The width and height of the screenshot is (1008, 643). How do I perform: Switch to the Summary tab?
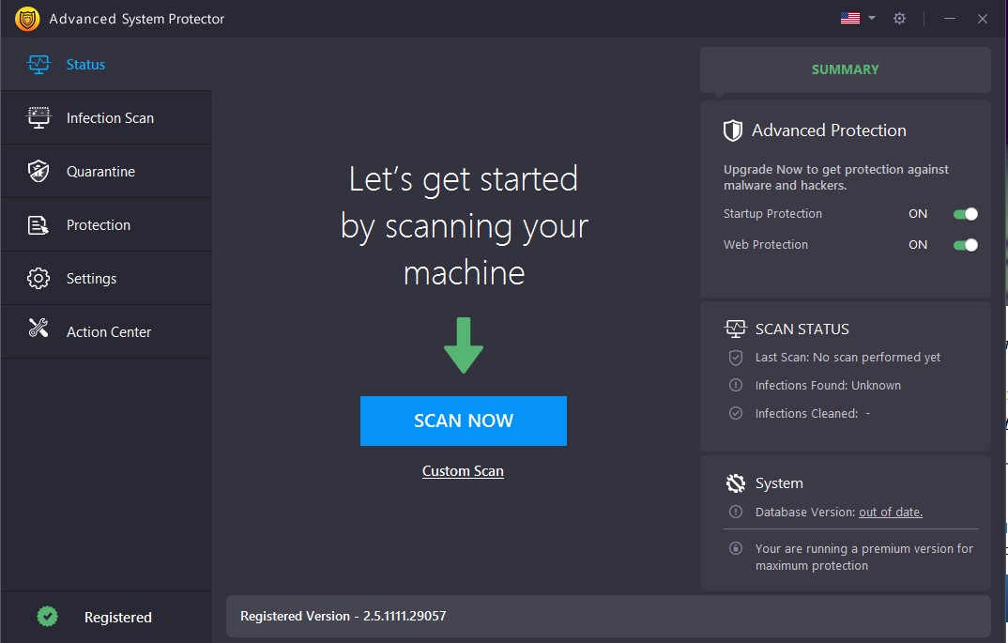coord(844,69)
